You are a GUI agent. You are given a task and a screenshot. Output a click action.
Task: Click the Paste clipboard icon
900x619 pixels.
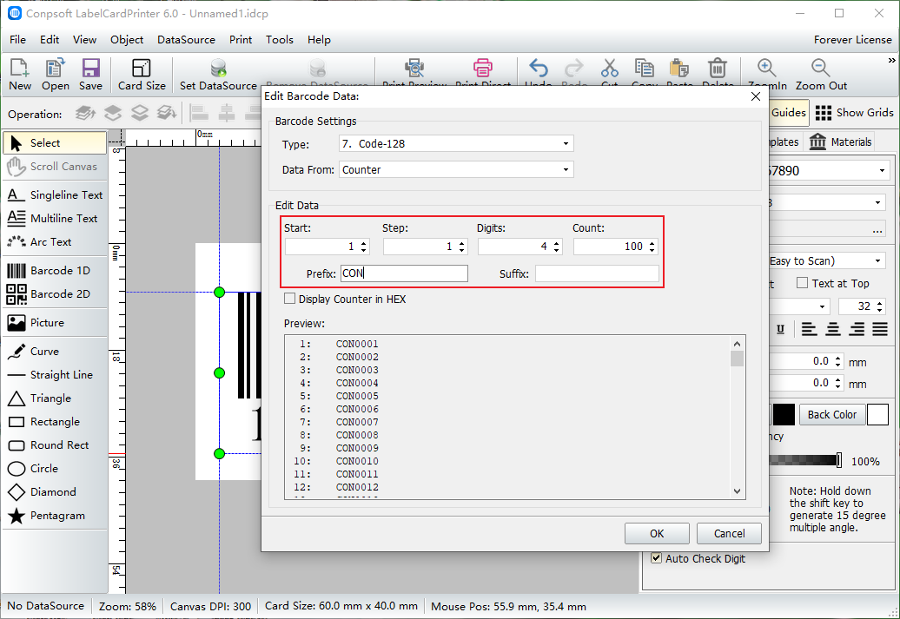point(679,69)
